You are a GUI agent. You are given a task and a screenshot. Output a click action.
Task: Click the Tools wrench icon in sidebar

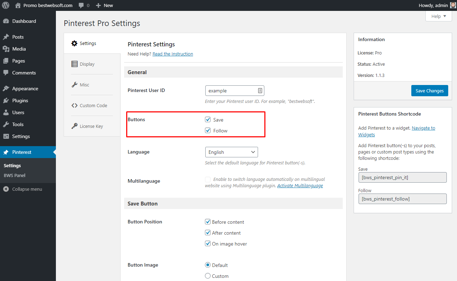[x=6, y=124]
